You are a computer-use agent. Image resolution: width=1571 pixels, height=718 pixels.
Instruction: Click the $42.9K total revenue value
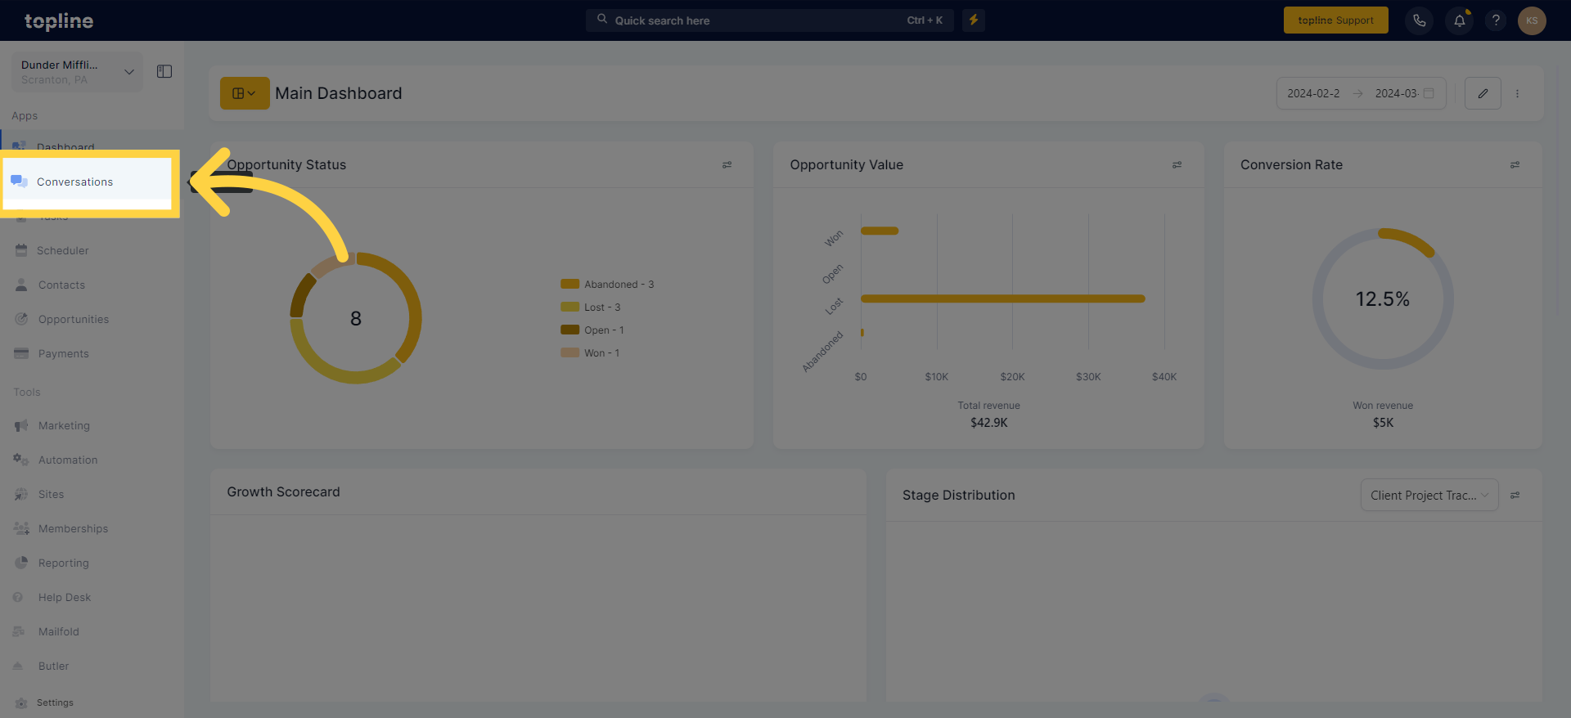coord(988,423)
